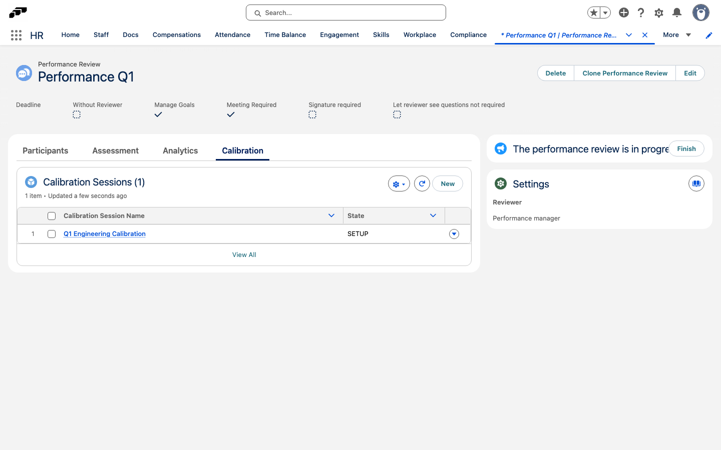Open the Notifications bell
Viewport: 721px width, 450px height.
[677, 12]
